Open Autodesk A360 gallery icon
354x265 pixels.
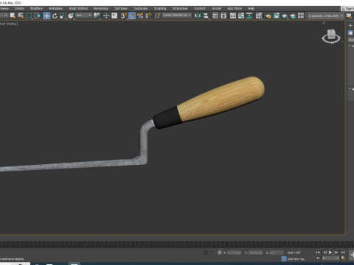click(x=301, y=16)
